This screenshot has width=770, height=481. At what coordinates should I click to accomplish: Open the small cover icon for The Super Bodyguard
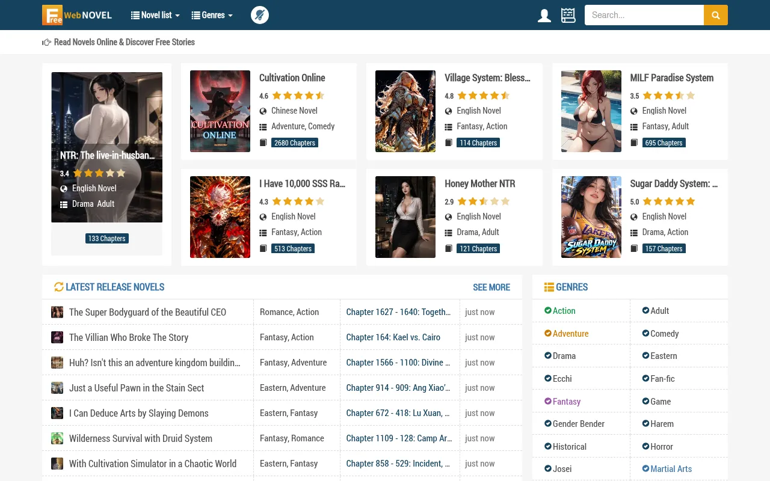57,312
